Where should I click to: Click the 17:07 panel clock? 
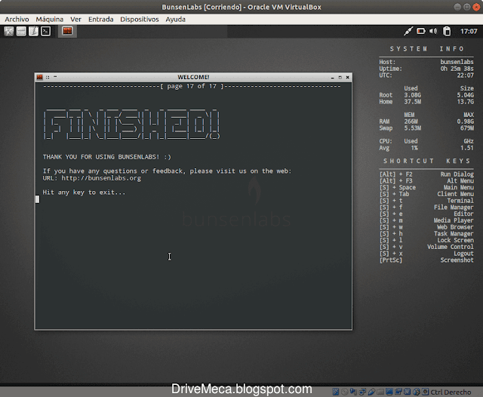[x=469, y=31]
